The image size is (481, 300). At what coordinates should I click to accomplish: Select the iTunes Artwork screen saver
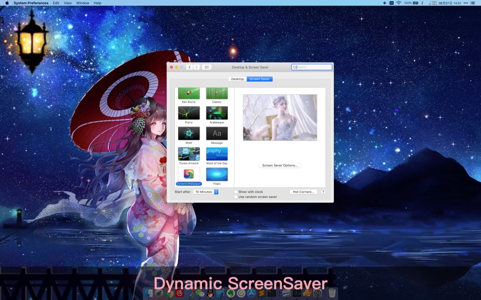189,154
